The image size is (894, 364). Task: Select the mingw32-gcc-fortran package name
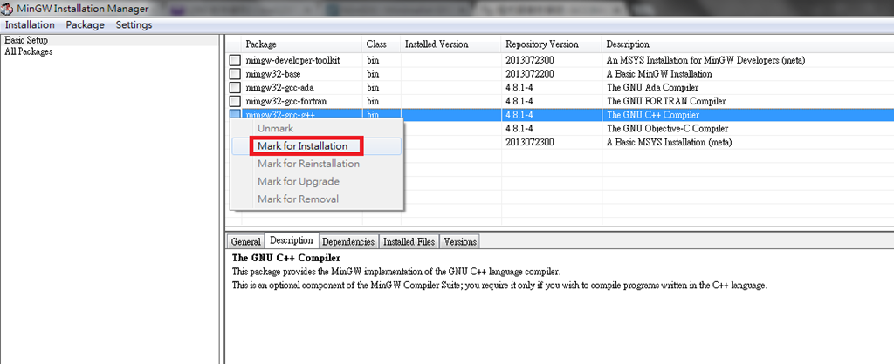286,101
